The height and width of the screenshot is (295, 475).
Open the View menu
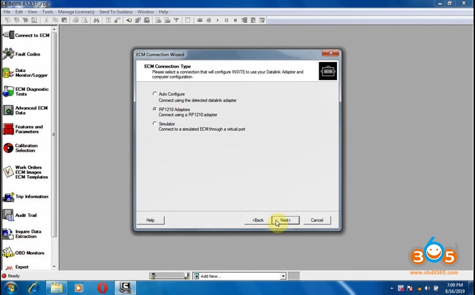(x=32, y=12)
